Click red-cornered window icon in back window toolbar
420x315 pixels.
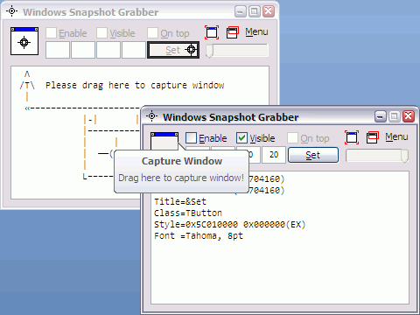pyautogui.click(x=212, y=32)
